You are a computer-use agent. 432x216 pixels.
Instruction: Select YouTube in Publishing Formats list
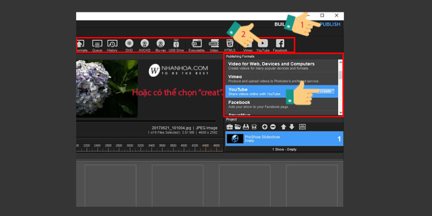[x=281, y=91]
